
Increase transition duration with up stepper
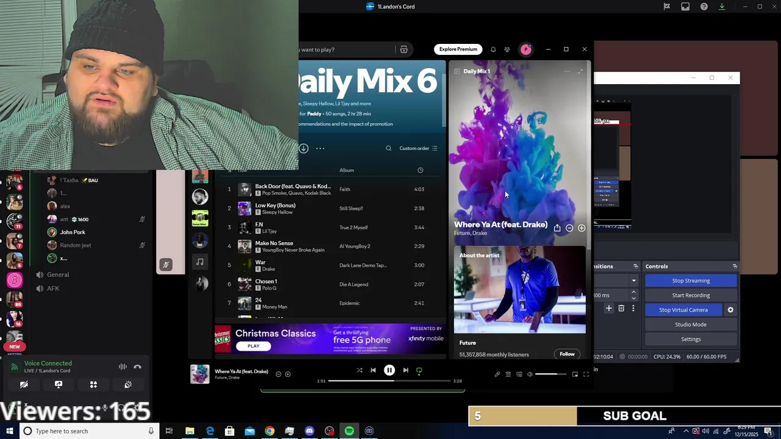(x=633, y=292)
